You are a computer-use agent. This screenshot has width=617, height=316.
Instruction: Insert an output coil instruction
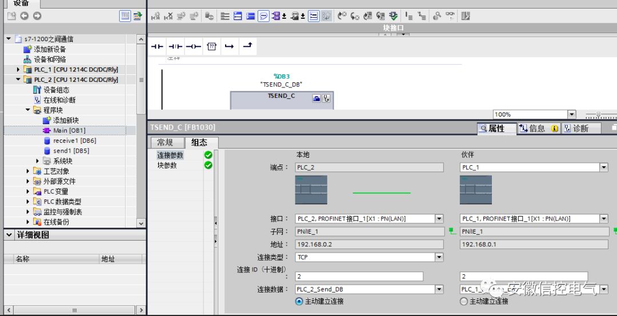(x=193, y=46)
